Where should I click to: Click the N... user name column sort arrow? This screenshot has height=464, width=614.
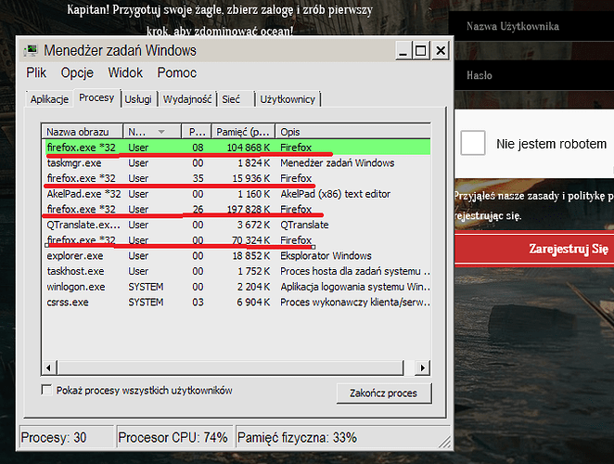(x=161, y=132)
